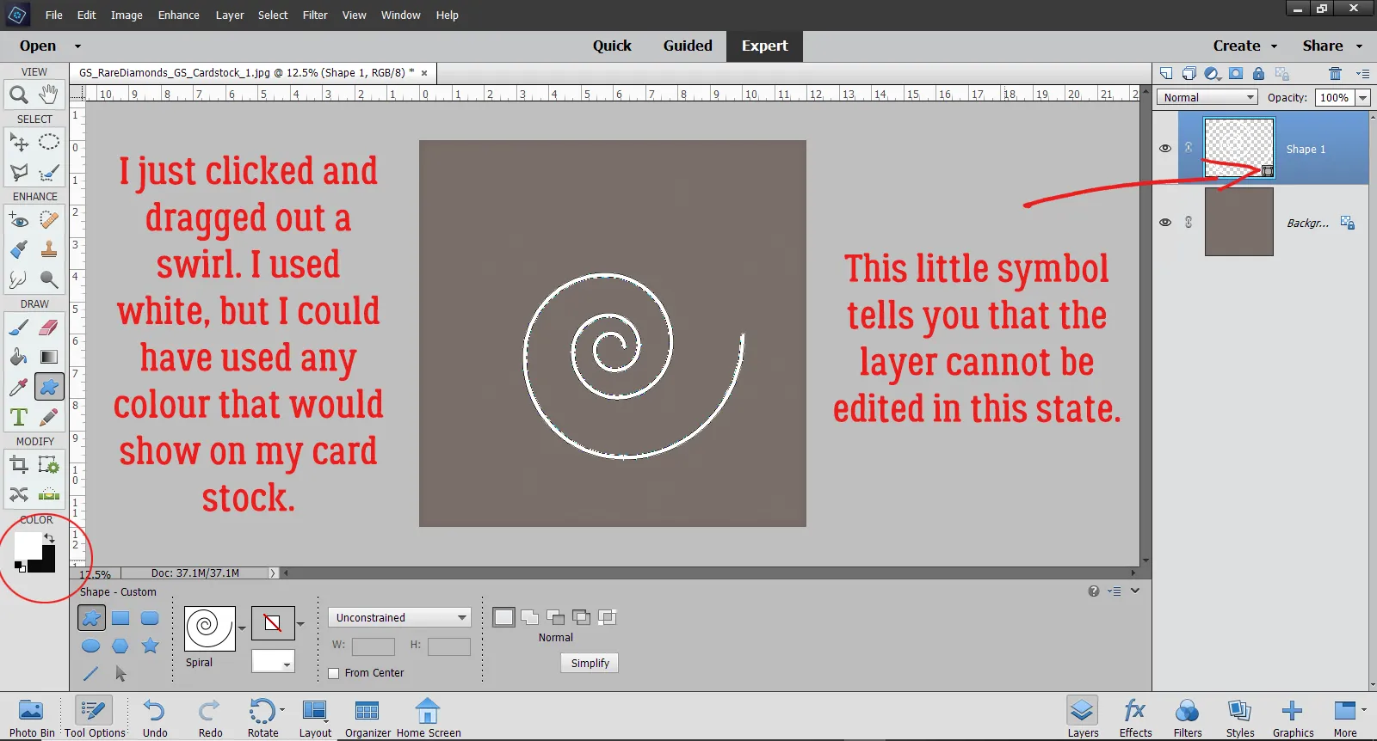
Task: Delete layer using the trash icon
Action: pos(1335,73)
